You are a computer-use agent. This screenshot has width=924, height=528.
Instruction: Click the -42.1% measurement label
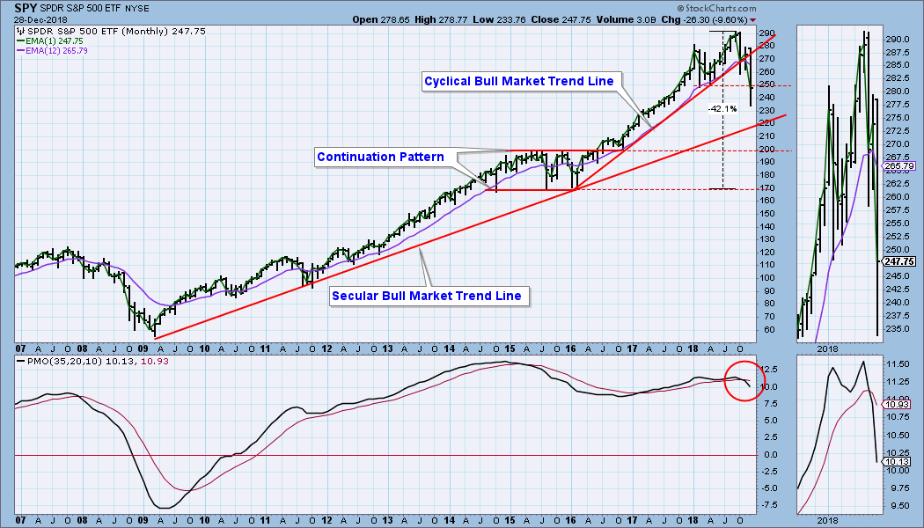[x=723, y=108]
